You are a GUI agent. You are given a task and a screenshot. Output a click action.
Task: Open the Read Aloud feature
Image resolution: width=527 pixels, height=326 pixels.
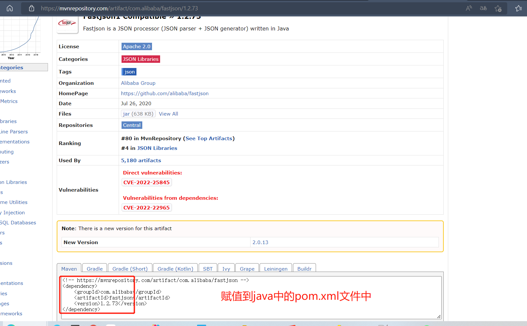coord(469,8)
